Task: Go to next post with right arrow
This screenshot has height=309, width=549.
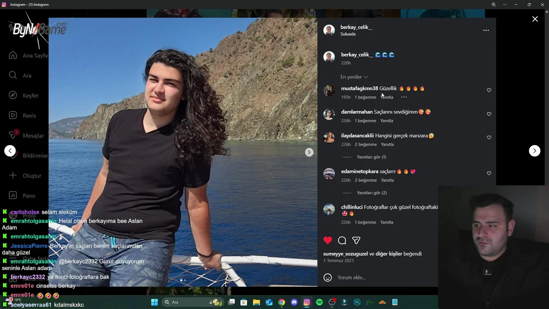Action: pyautogui.click(x=534, y=151)
